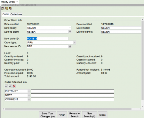Click the New vendor ID field BTB
Screen dimensions: 144x118
click(48, 46)
